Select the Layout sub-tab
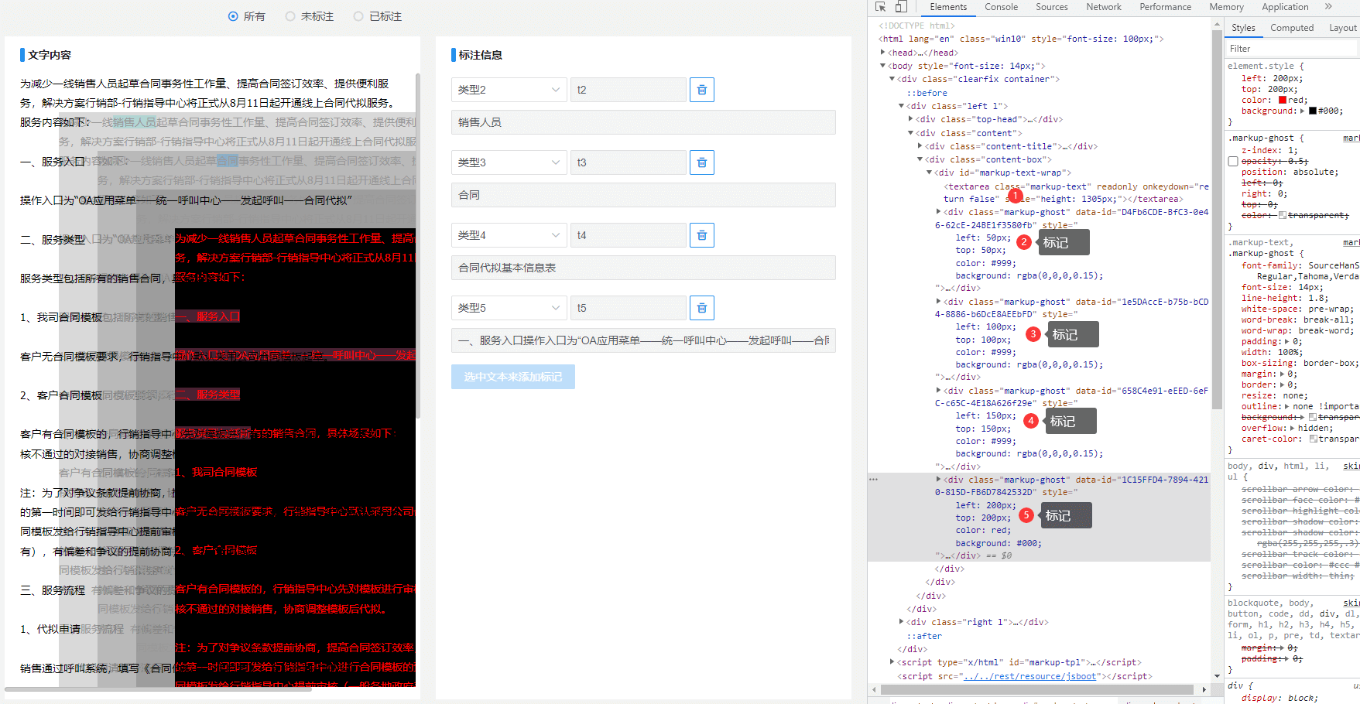The image size is (1360, 704). (x=1342, y=28)
